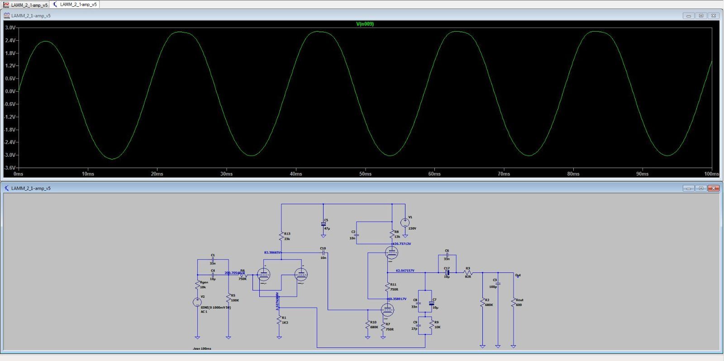Image resolution: width=724 pixels, height=361 pixels.
Task: Click the 82.38665V node voltage label
Action: tap(272, 253)
